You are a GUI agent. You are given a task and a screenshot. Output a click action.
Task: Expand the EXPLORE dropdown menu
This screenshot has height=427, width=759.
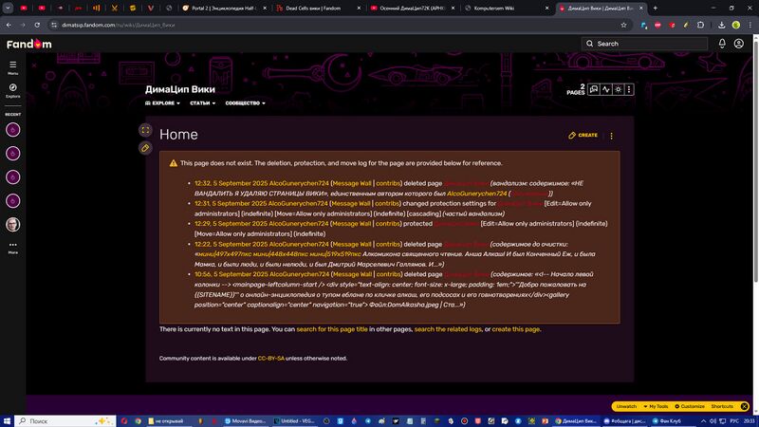point(162,102)
